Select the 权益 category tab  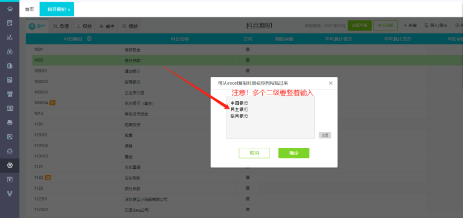(x=84, y=27)
